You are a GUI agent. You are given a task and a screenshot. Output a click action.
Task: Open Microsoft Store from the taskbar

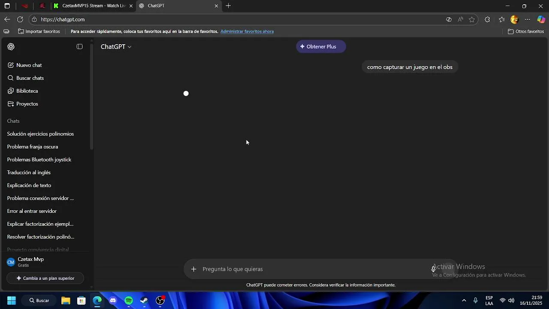tap(81, 300)
